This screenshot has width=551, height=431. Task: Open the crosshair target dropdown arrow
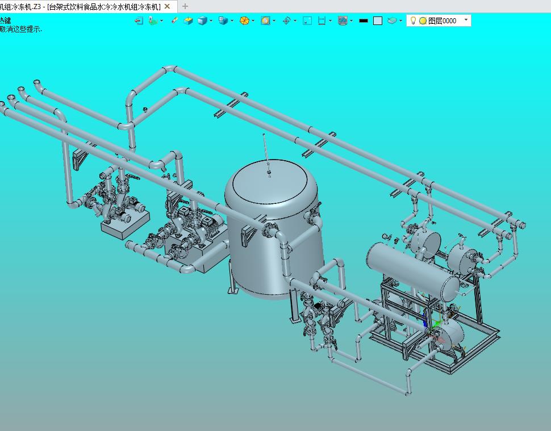click(x=295, y=20)
